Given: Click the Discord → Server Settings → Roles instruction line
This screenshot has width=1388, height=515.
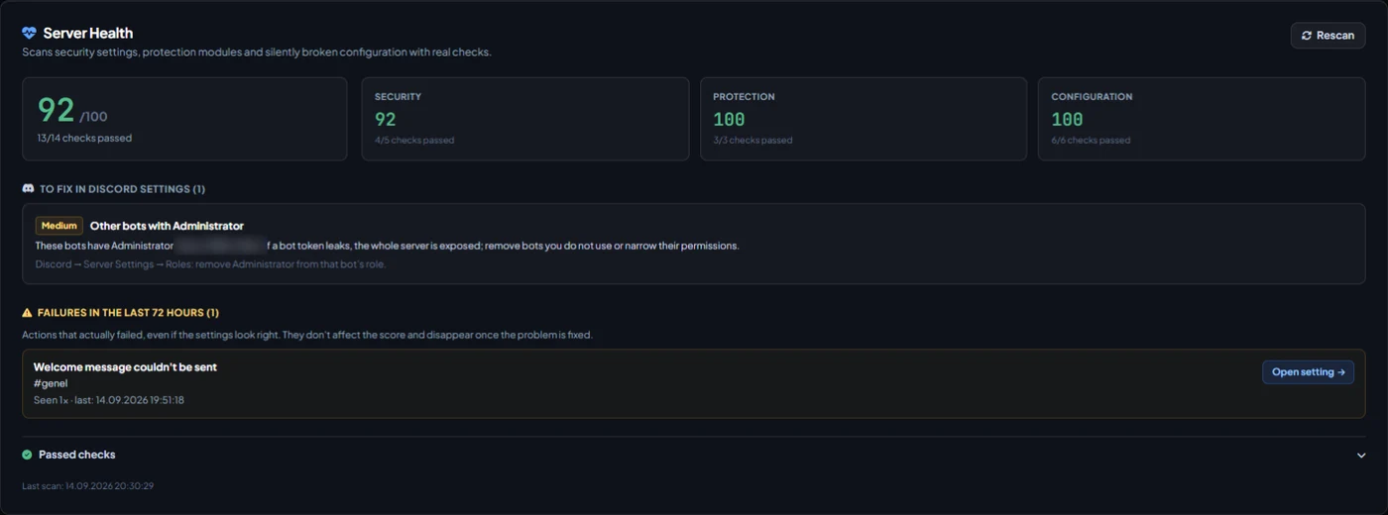Looking at the screenshot, I should (210, 264).
